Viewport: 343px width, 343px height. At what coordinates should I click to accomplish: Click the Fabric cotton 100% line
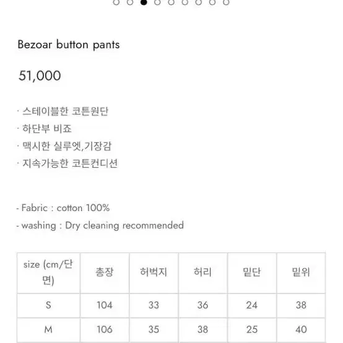point(63,208)
